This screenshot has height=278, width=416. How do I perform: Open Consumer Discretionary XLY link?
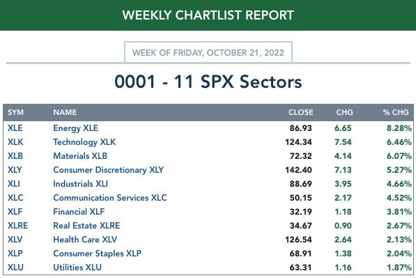tap(108, 170)
